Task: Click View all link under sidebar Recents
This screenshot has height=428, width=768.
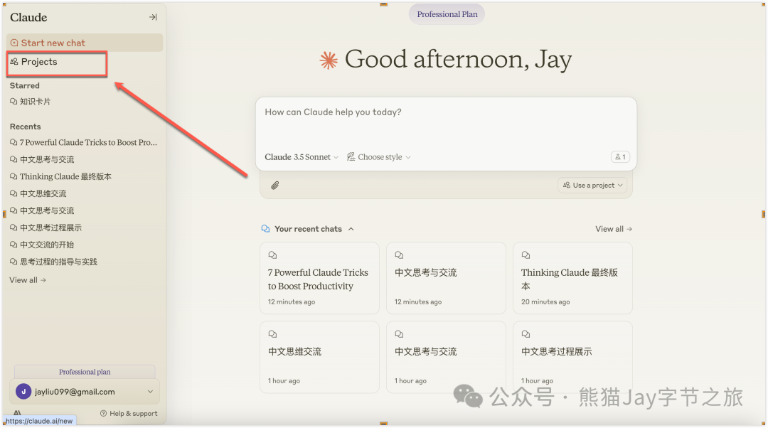Action: coord(28,280)
